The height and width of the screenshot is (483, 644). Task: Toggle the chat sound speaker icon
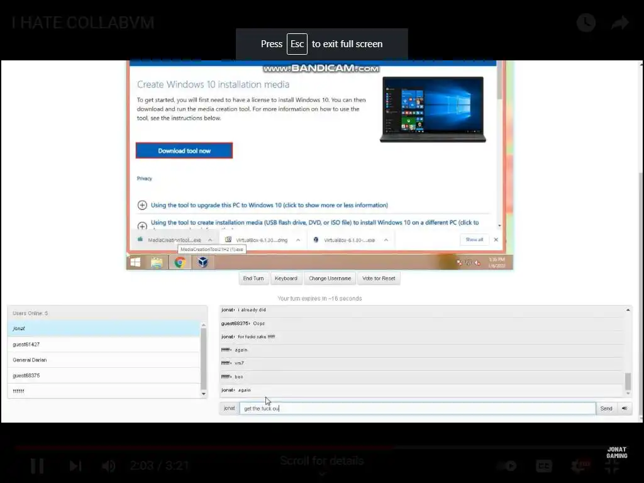[625, 408]
